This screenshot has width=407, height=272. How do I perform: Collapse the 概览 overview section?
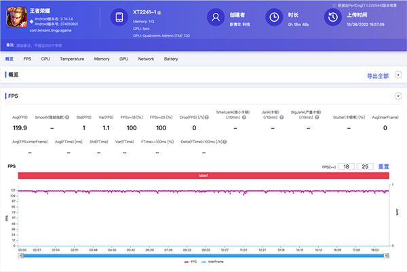tap(398, 75)
